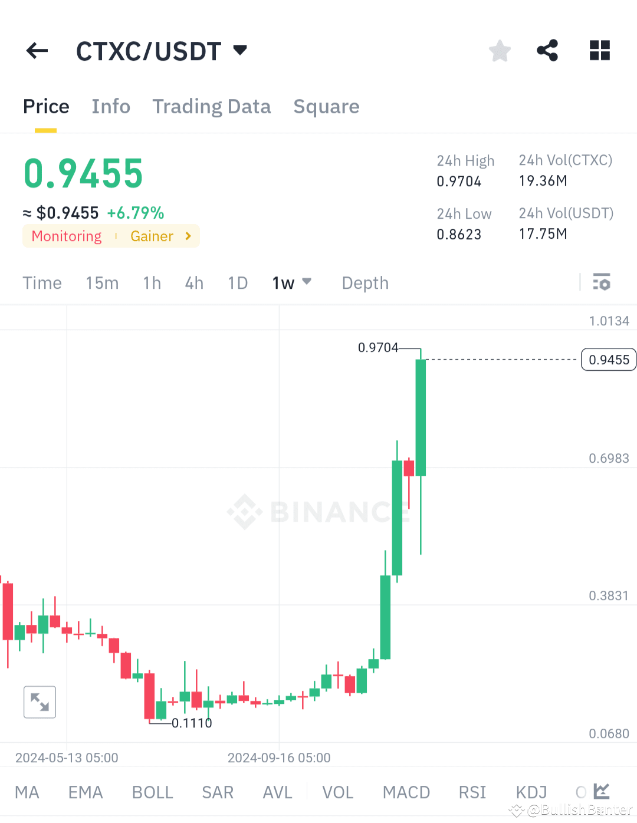637x823 pixels.
Task: Open the share options icon
Action: point(547,51)
